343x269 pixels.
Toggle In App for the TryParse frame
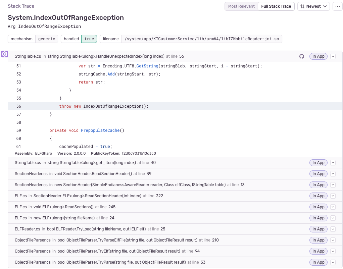tap(318, 262)
